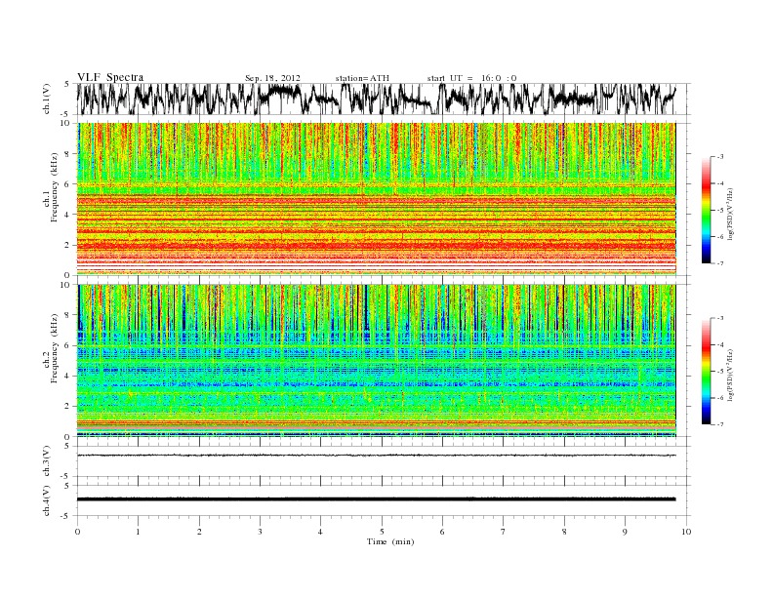Click the ch.2 color bar "log(PSD)(V²/Hz)" label

(730, 374)
